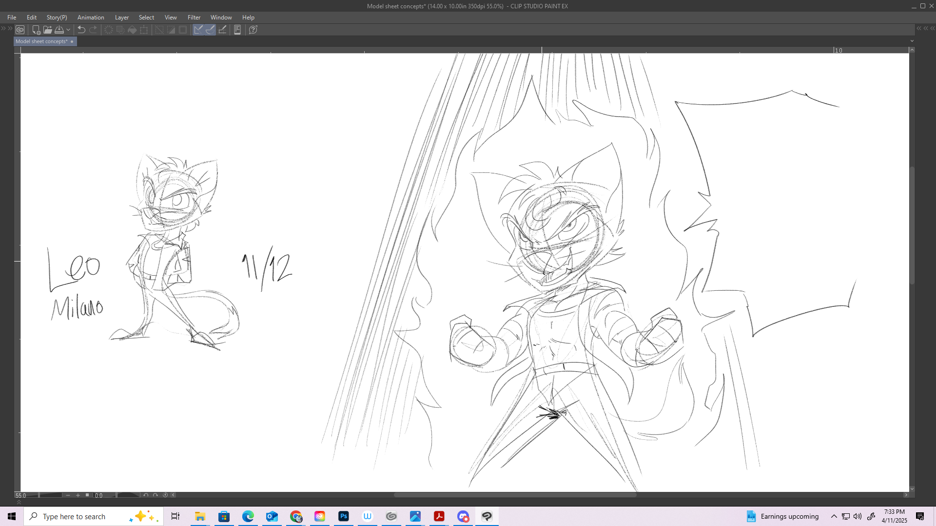Image resolution: width=936 pixels, height=526 pixels.
Task: Rotate canvas left icon in status bar
Action: (x=146, y=495)
